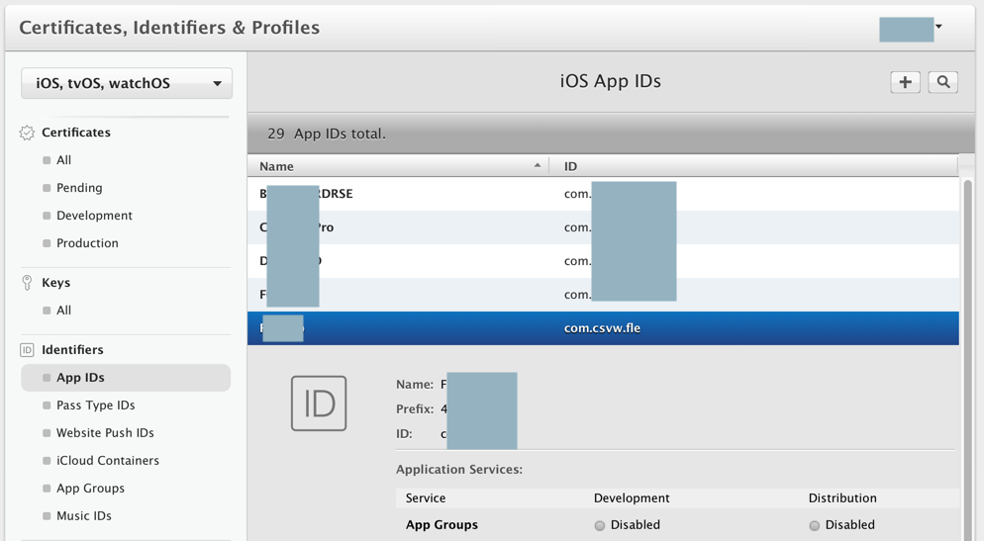Click the large ID icon in details

319,404
